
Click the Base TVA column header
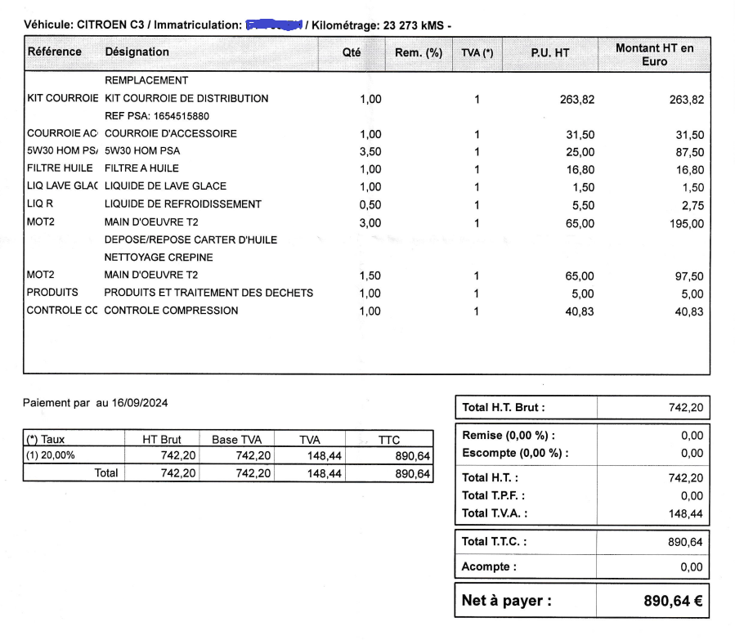click(x=237, y=440)
